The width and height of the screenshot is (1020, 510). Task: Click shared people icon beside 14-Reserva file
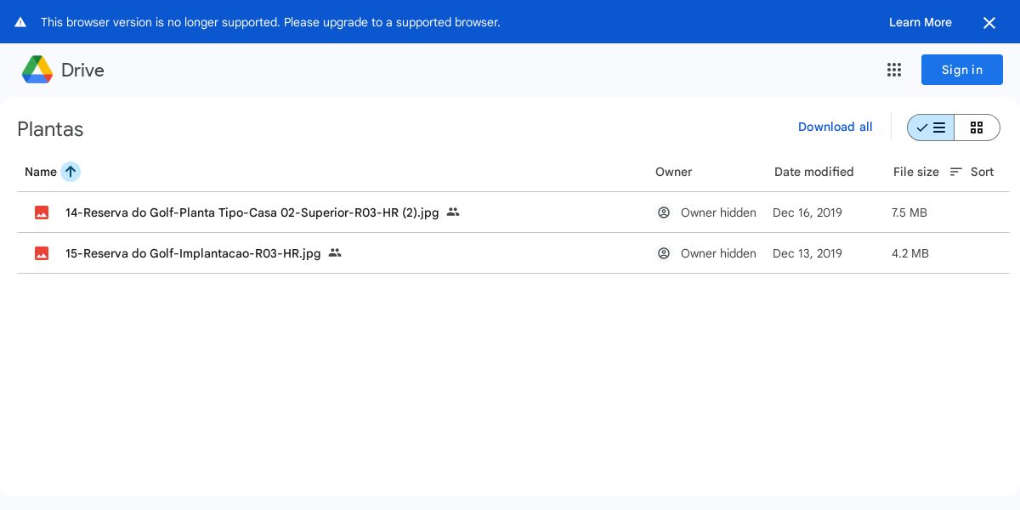coord(453,212)
